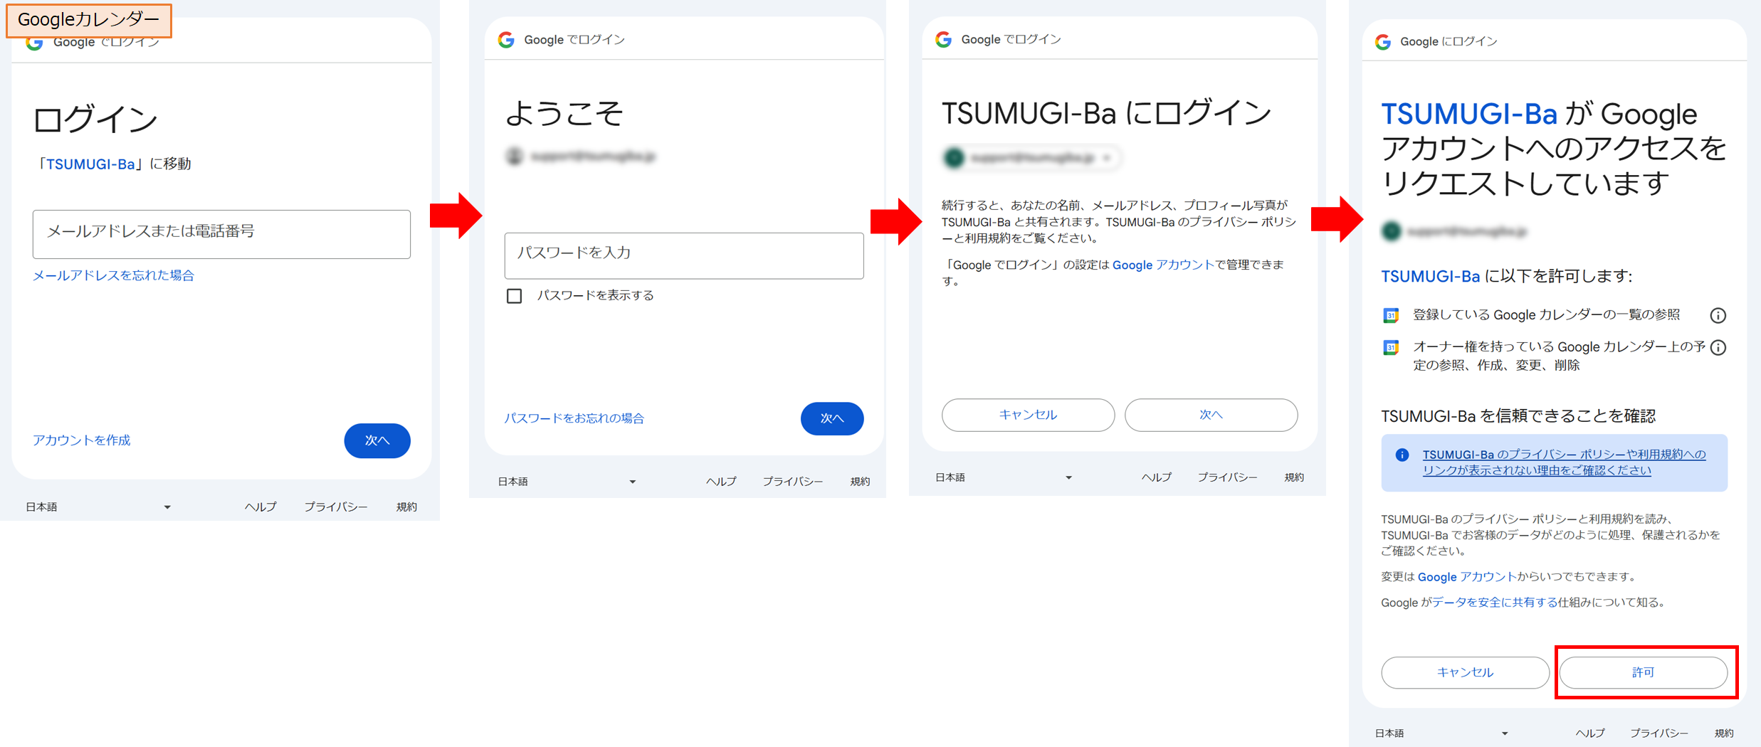Open 規約 in the access request panel footer

tap(1724, 733)
